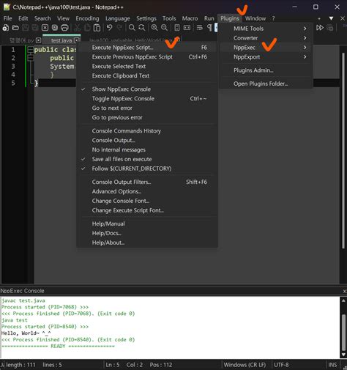This screenshot has height=370, width=347.
Task: Click the Undo toolbar icon
Action: coord(109,28)
